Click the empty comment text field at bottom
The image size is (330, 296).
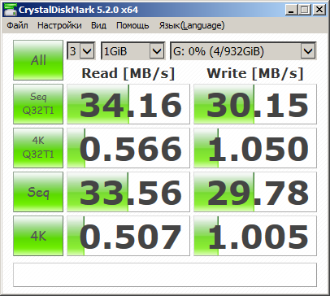165,275
